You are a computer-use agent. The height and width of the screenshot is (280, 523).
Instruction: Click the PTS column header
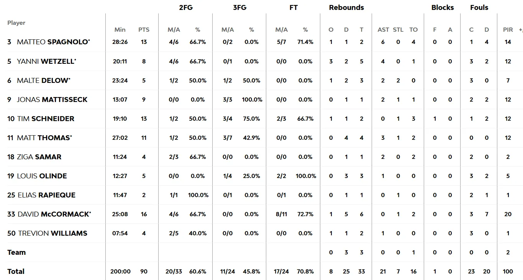(x=144, y=30)
